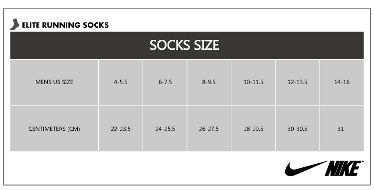Viewport: 374px width, 190px height.
Task: Click the NIKE wordmark text
Action: coord(344,168)
